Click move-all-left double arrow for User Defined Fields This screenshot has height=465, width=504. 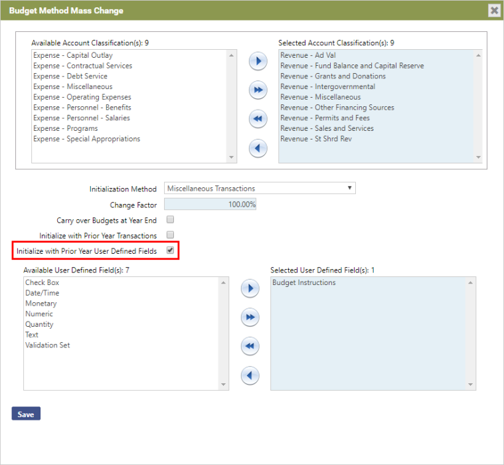pyautogui.click(x=250, y=346)
